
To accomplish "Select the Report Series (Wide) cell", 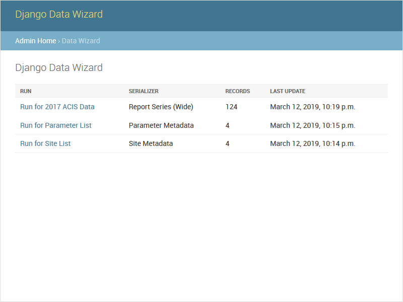I will tap(161, 107).
